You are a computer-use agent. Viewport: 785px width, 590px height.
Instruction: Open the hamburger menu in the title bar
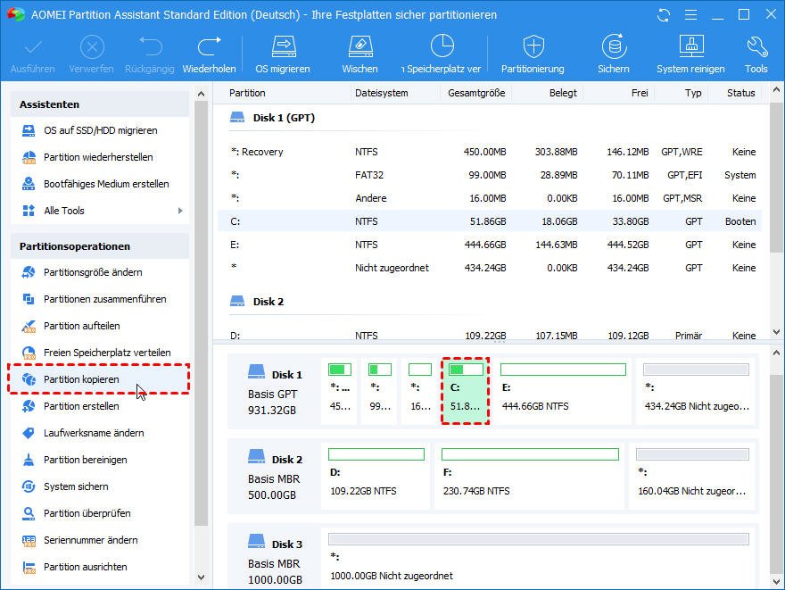click(x=690, y=15)
